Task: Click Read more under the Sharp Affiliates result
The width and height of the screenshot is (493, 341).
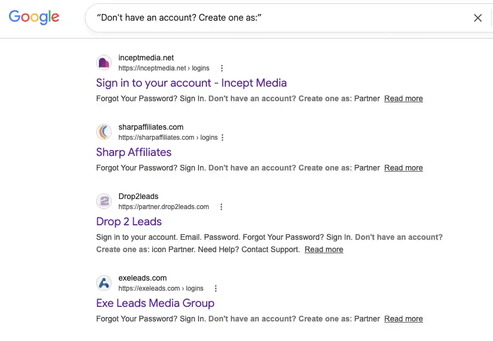Action: coord(404,168)
